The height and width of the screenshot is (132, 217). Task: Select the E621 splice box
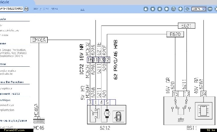(187, 26)
